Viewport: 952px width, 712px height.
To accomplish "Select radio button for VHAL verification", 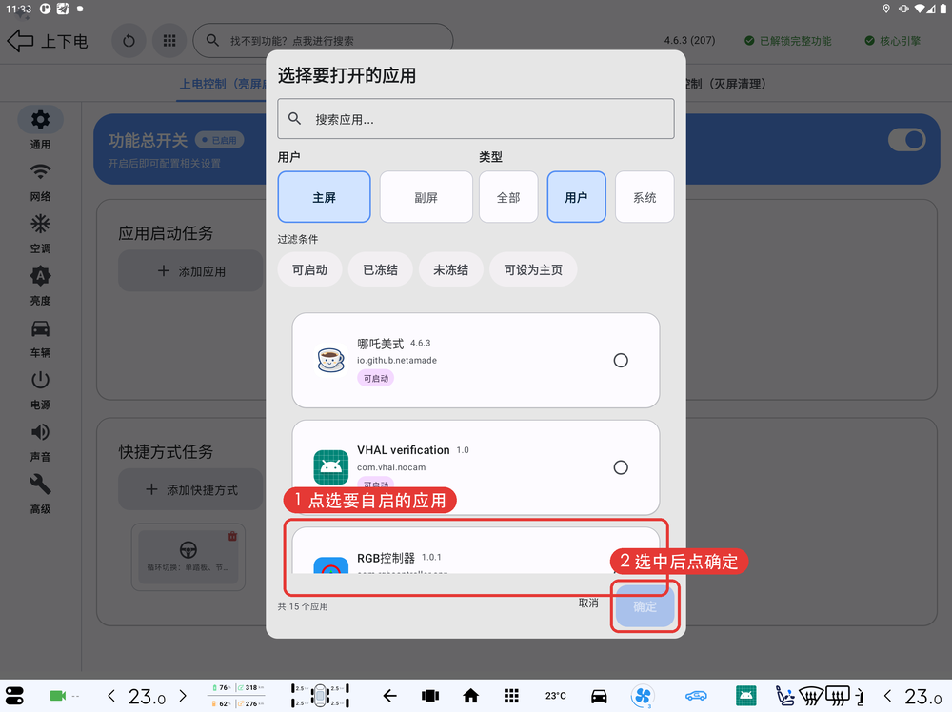I will 621,467.
